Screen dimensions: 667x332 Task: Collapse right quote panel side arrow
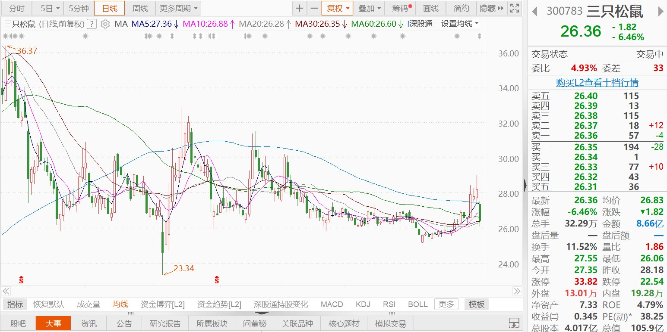click(x=525, y=186)
